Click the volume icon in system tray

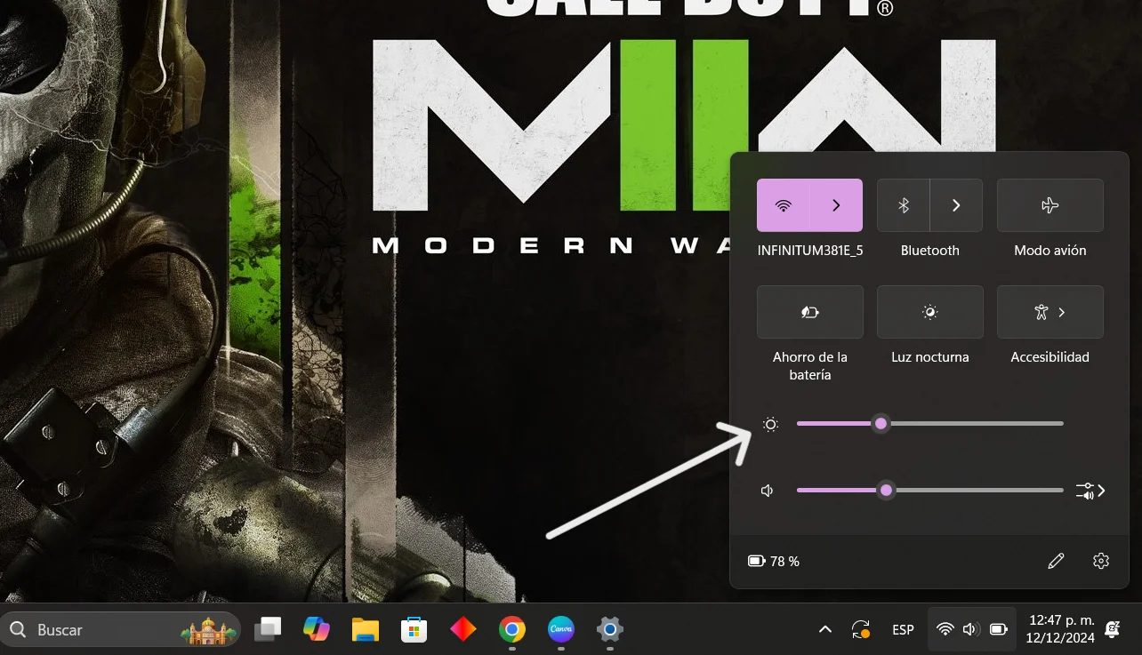tap(971, 630)
